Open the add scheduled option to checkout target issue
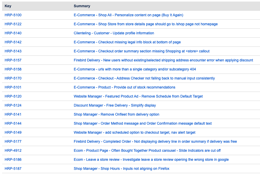The width and height of the screenshot is (260, 176). [134, 132]
